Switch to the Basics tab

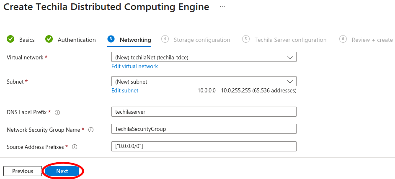click(x=27, y=40)
